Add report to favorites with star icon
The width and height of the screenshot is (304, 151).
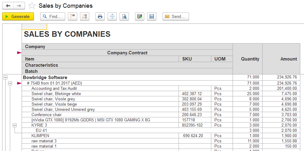[x=32, y=6]
